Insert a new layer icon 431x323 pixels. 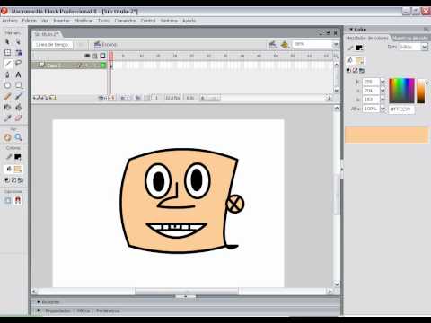(x=36, y=98)
